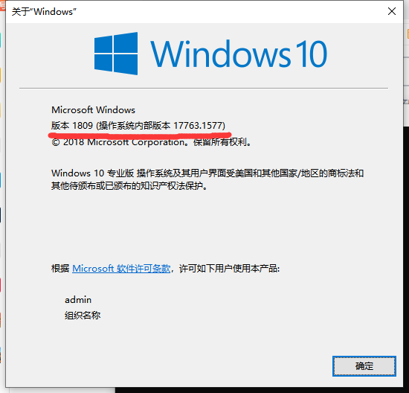Click the admin user name
Screen dimensions: 409x393
[x=78, y=300]
